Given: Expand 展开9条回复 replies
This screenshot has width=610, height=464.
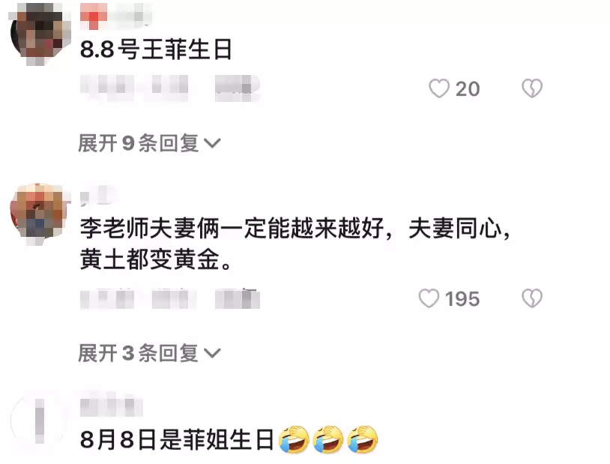Looking at the screenshot, I should tap(149, 143).
